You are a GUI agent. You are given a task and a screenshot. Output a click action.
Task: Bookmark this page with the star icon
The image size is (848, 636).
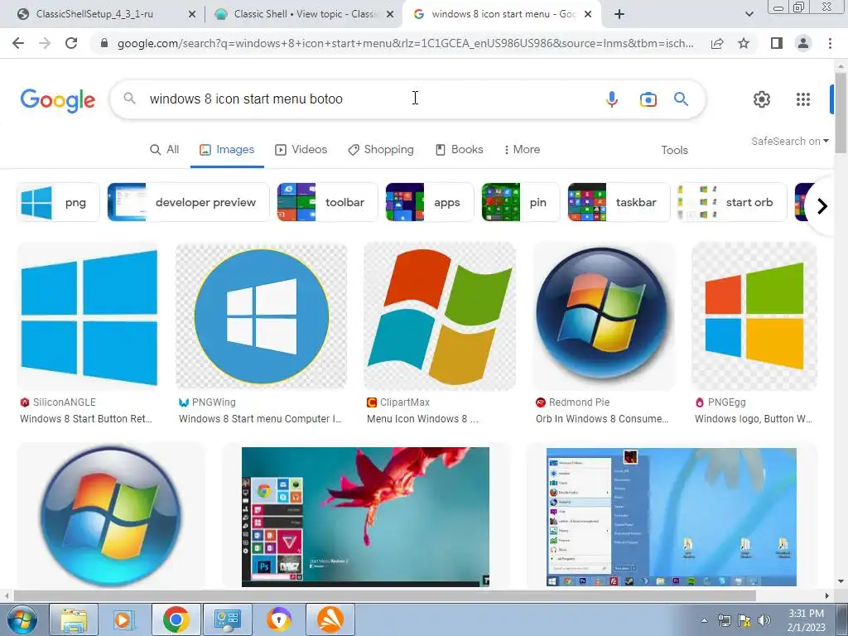pyautogui.click(x=744, y=43)
